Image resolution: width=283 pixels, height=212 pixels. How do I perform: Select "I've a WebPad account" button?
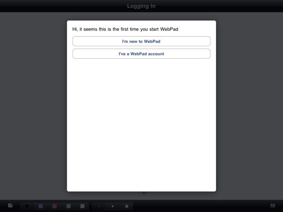coord(141,54)
